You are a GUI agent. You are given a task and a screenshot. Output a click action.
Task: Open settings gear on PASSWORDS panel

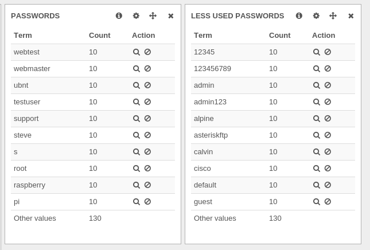pos(136,16)
